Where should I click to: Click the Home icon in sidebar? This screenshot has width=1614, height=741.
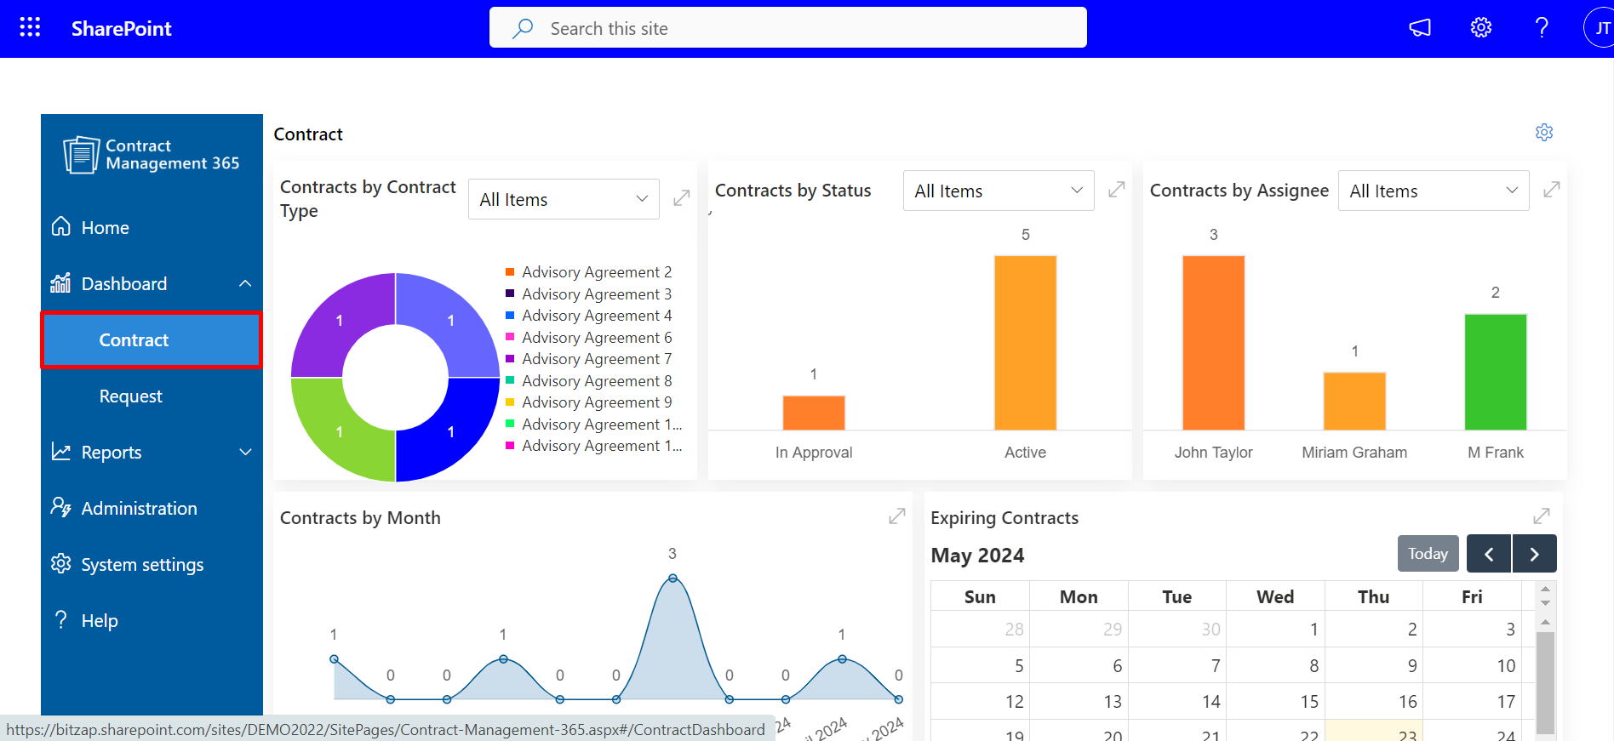tap(61, 226)
